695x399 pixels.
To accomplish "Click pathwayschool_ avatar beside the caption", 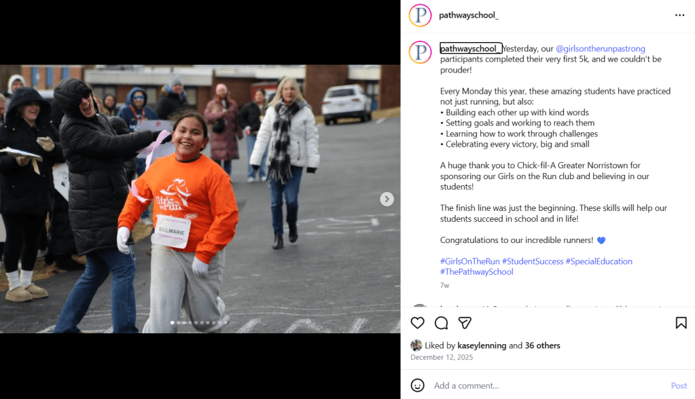I will point(420,52).
